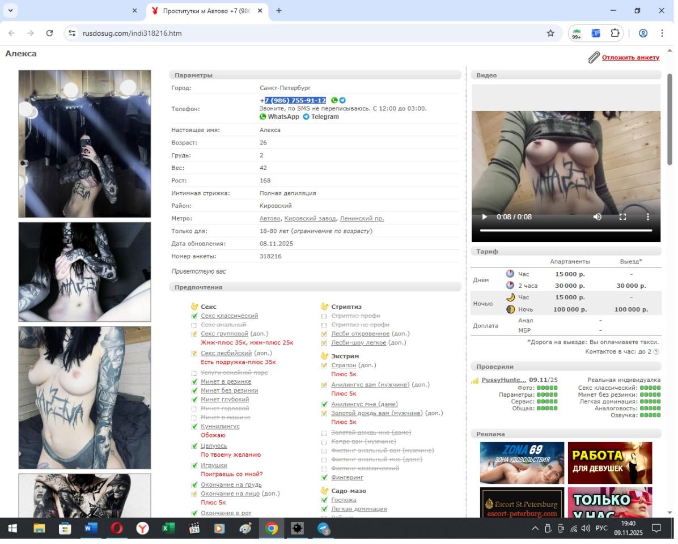Toggle the Игрушки checkbox
Viewport: 678px width, 544px height.
pos(194,466)
